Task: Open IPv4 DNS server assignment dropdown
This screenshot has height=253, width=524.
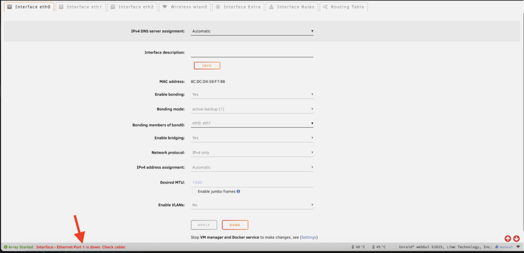Action: [252, 31]
